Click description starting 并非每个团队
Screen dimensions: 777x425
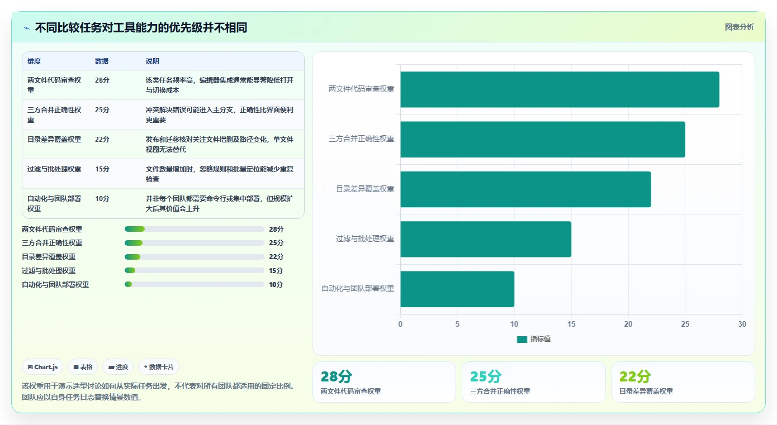click(220, 203)
